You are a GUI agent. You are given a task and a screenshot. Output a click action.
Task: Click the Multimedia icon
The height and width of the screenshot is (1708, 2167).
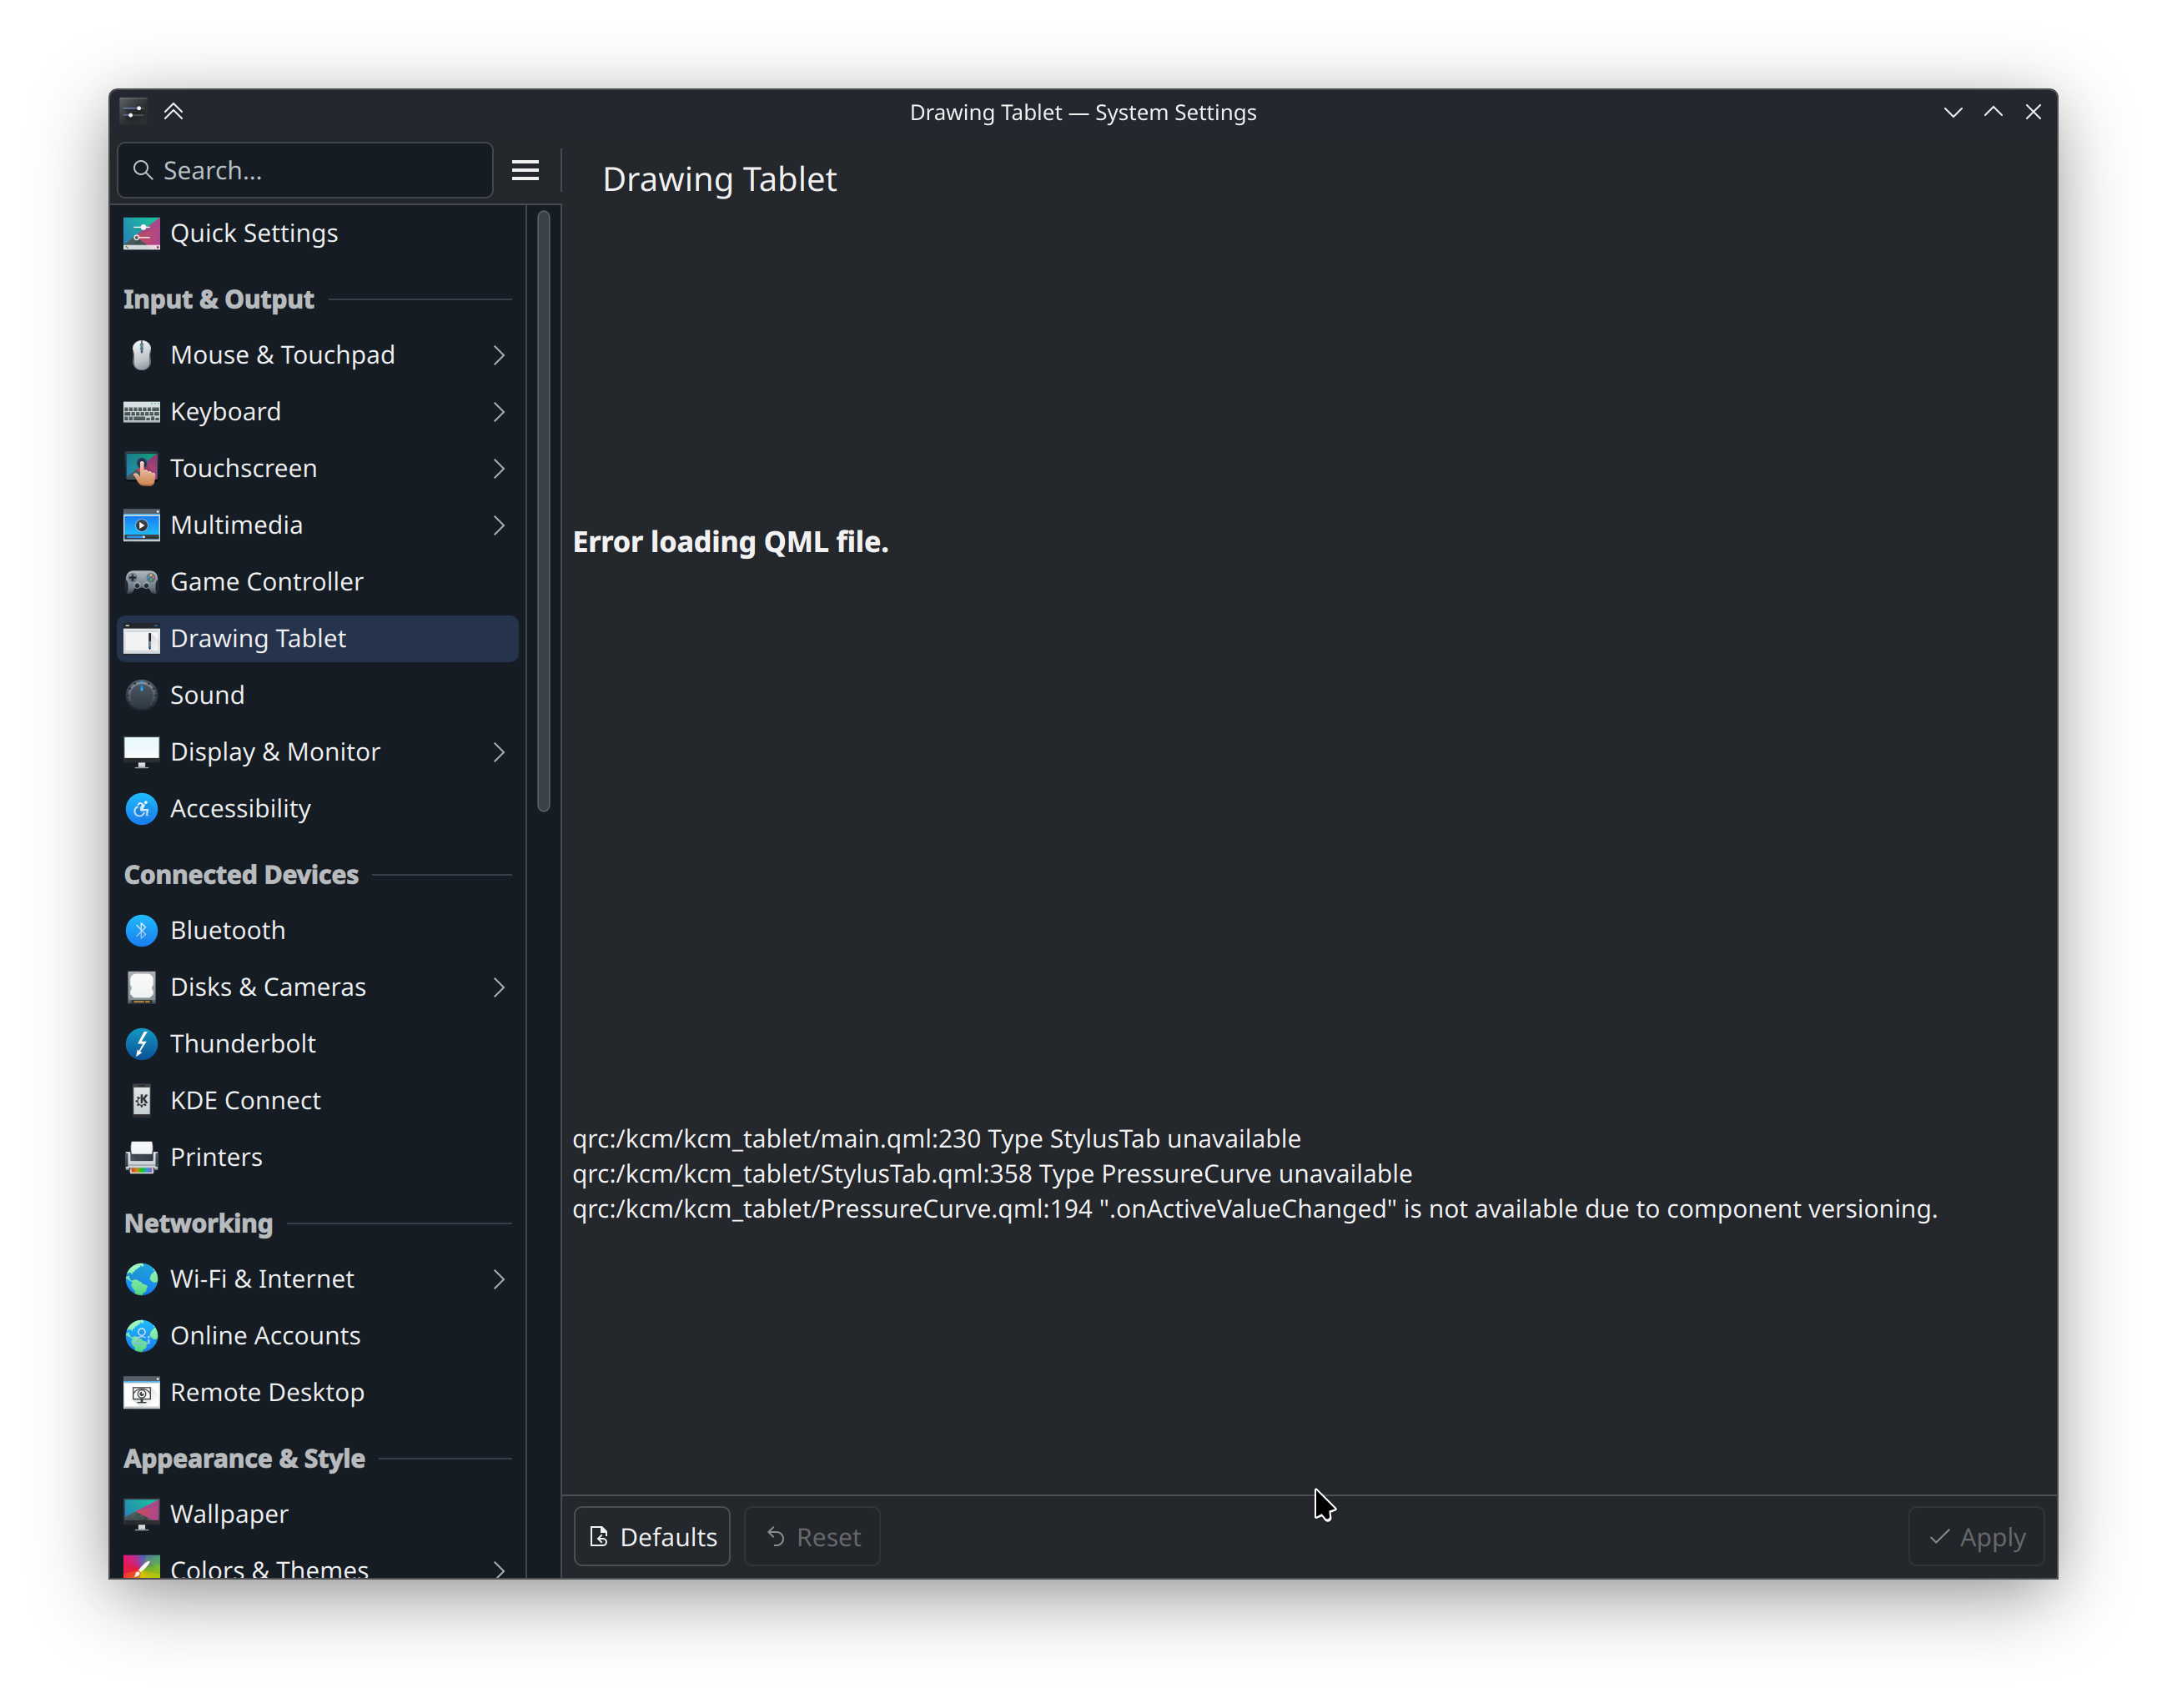(141, 525)
